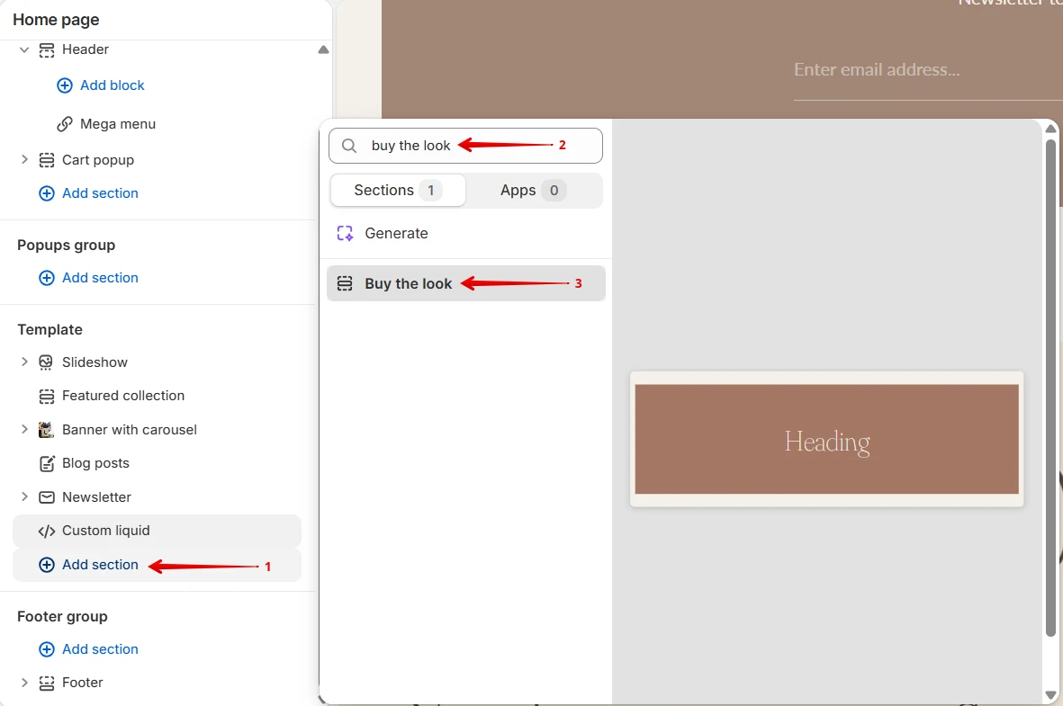Expand Banner with carousel section
This screenshot has height=706, width=1063.
tap(24, 430)
